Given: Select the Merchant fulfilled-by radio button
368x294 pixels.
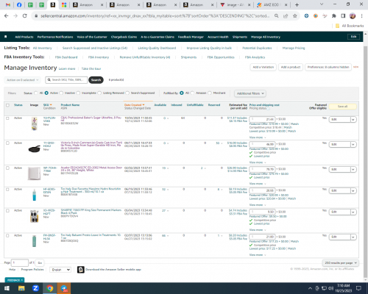Looking at the screenshot, I should pyautogui.click(x=210, y=93).
